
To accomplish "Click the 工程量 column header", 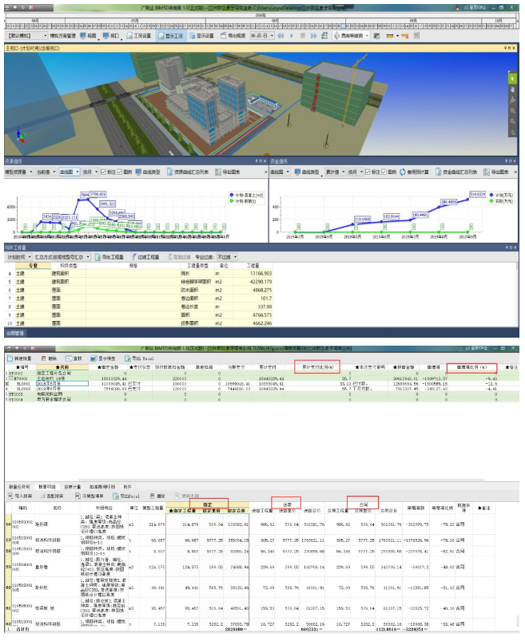I will (x=253, y=266).
